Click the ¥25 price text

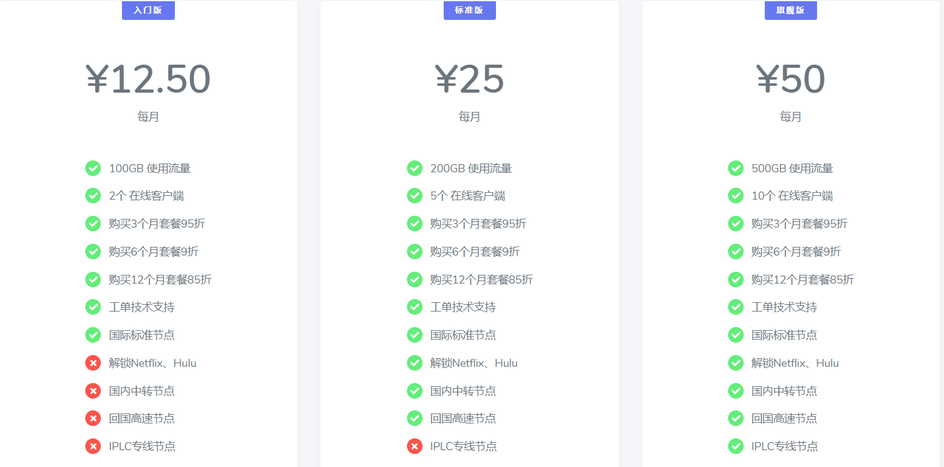(469, 80)
